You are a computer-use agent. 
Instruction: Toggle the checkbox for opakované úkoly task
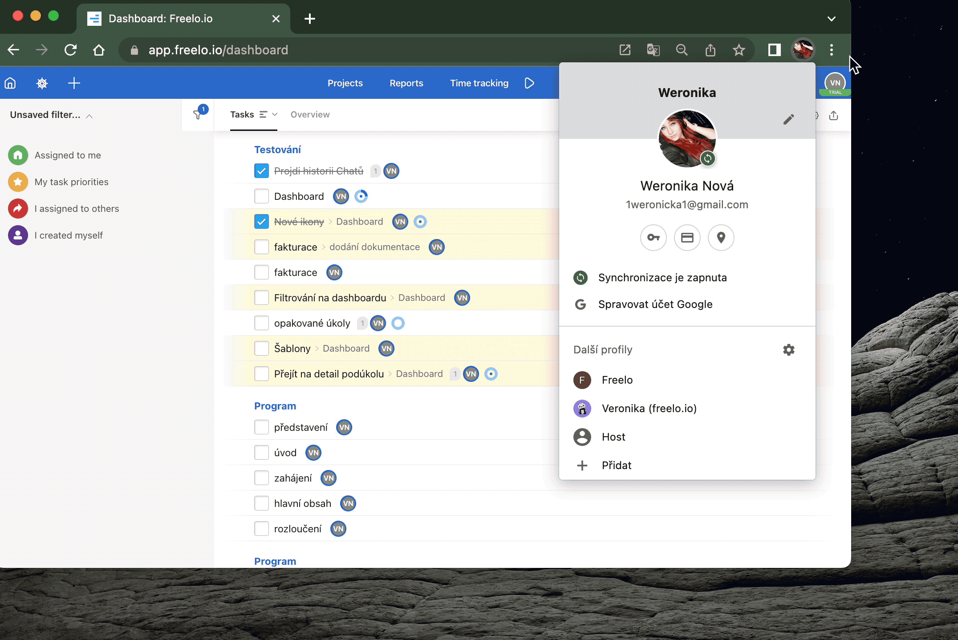tap(261, 323)
